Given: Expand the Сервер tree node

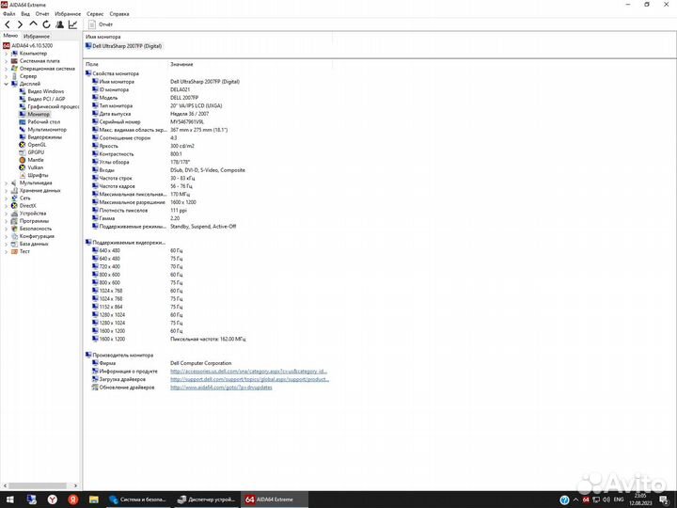Looking at the screenshot, I should click(6, 76).
